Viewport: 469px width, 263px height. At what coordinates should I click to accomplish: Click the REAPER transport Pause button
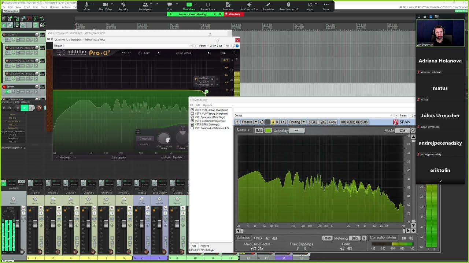tap(31, 108)
